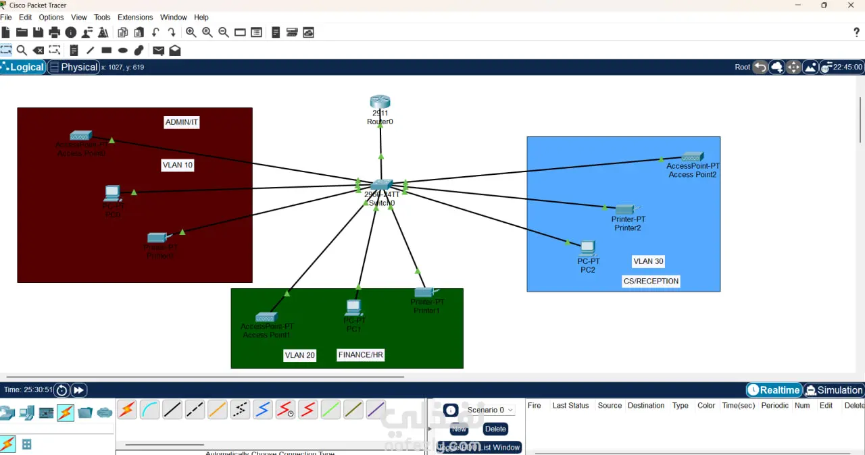The height and width of the screenshot is (455, 865).
Task: Open the Edit menu
Action: coord(26,17)
